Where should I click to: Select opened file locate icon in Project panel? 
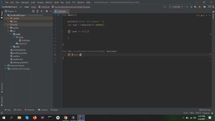(33, 11)
